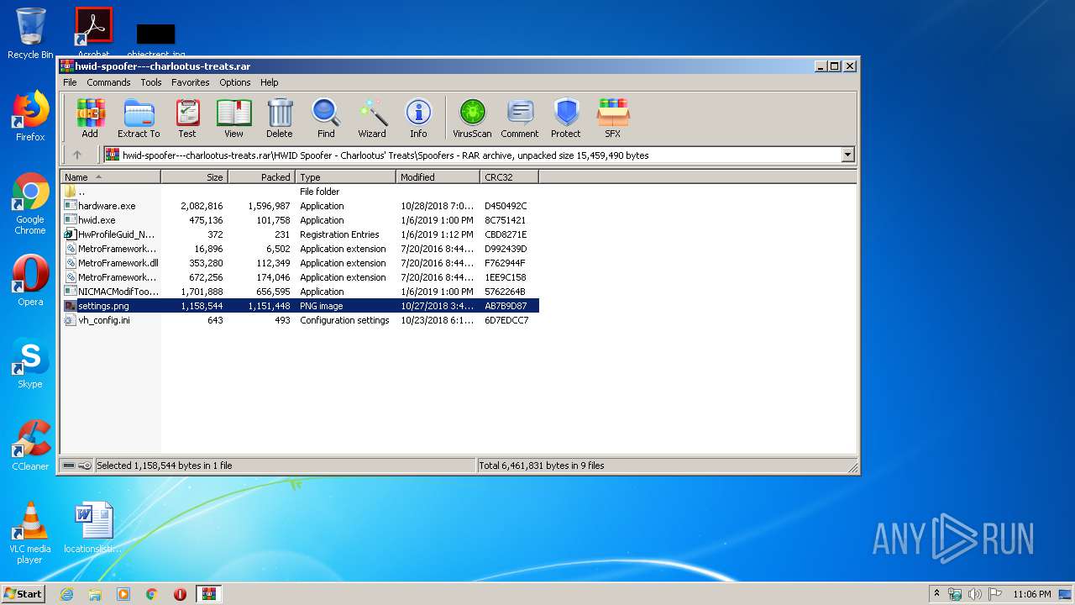Click status bar drive icon

pyautogui.click(x=69, y=466)
